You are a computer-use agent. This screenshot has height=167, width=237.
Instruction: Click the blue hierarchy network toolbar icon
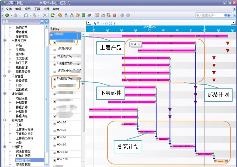click(x=66, y=15)
